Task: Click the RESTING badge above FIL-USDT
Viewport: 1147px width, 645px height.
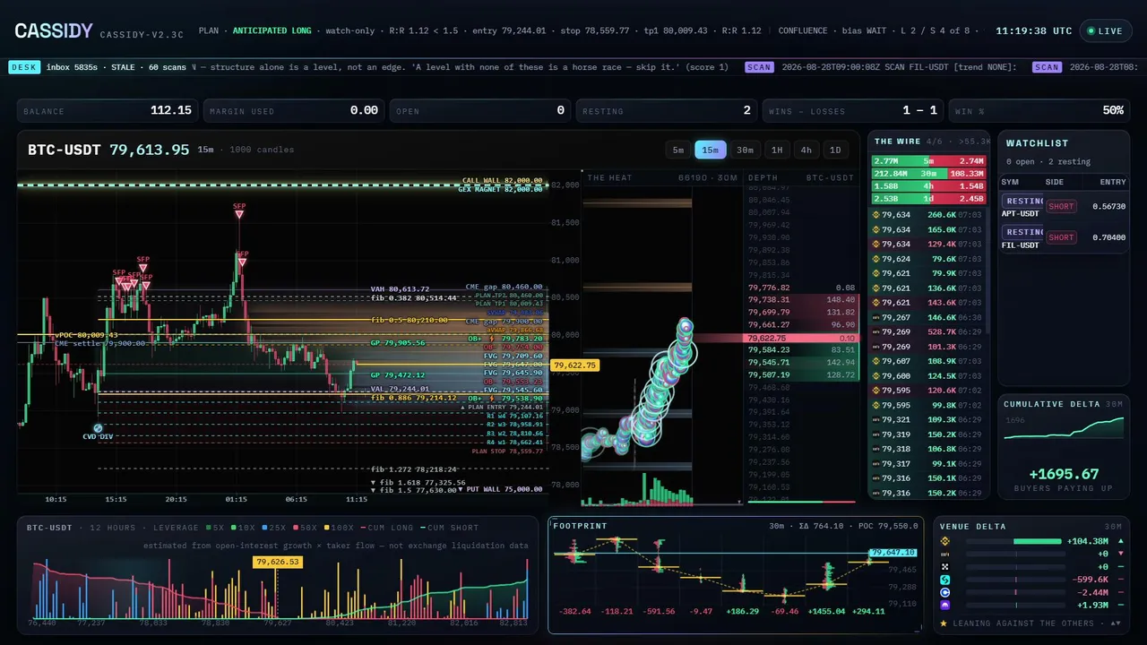Action: pos(1023,232)
